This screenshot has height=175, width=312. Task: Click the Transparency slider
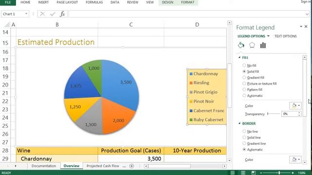273,114
